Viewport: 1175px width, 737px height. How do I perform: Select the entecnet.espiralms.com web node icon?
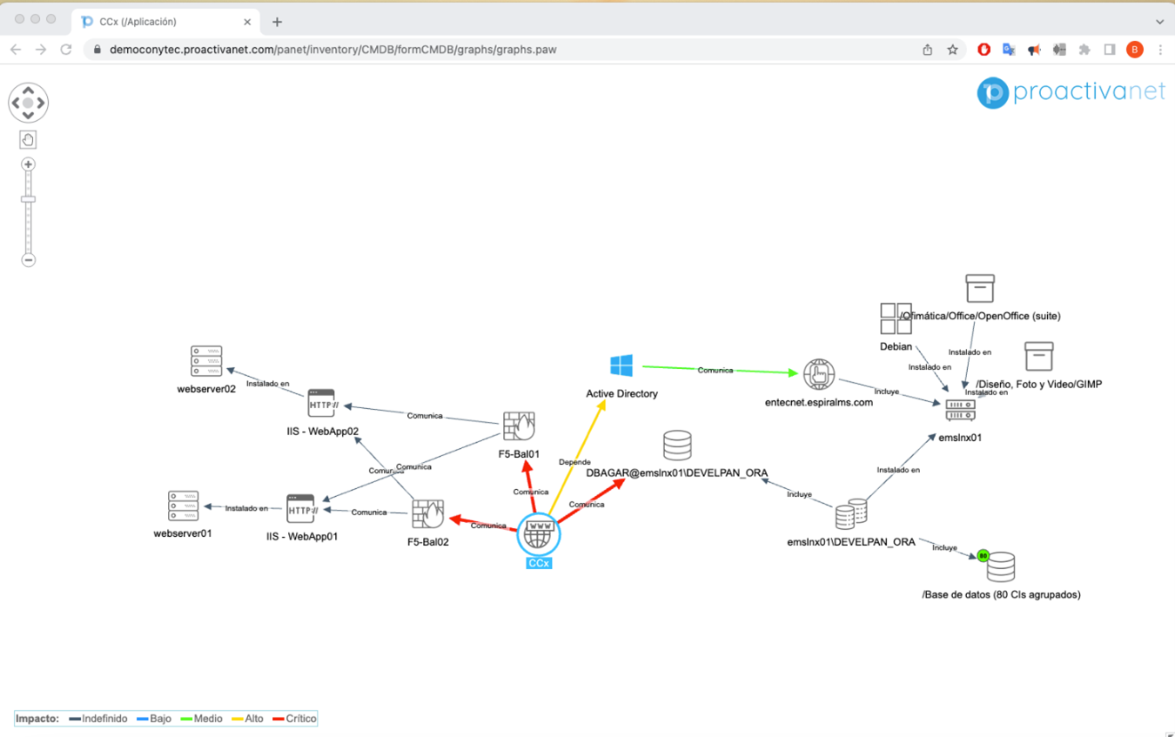(819, 375)
